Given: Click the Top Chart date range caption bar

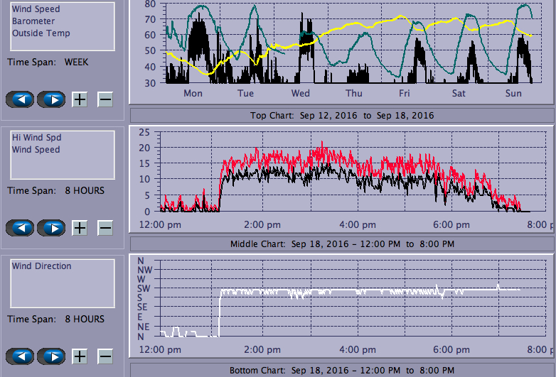Looking at the screenshot, I should click(x=341, y=115).
